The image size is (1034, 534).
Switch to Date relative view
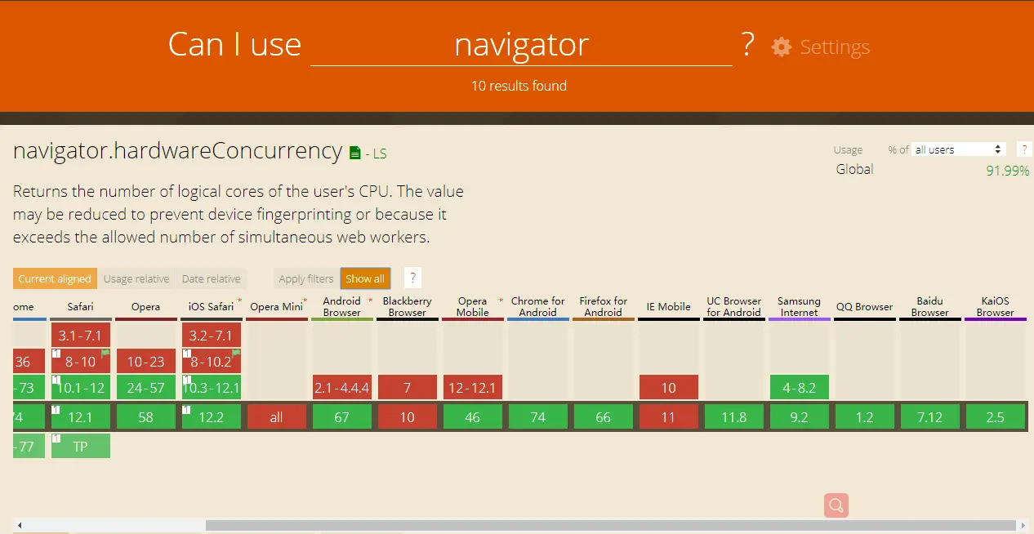coord(212,278)
